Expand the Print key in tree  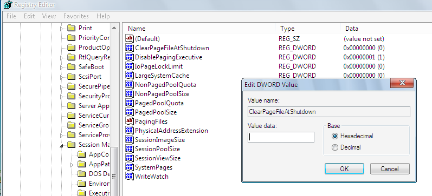62,28
